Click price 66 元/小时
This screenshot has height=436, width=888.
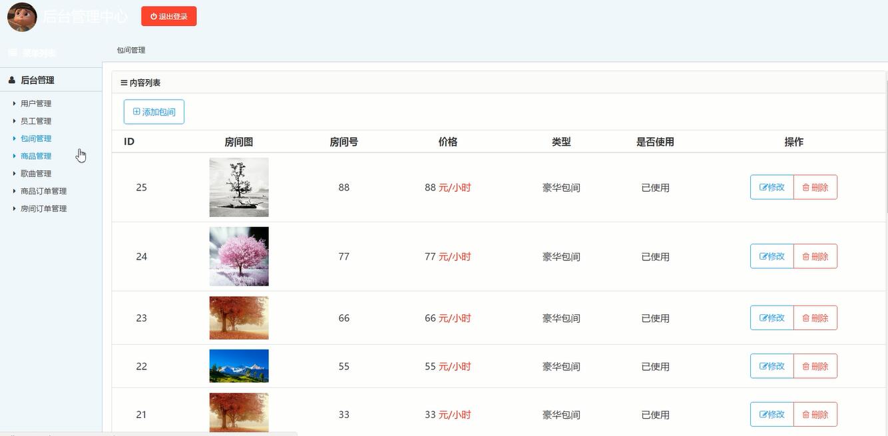(448, 318)
